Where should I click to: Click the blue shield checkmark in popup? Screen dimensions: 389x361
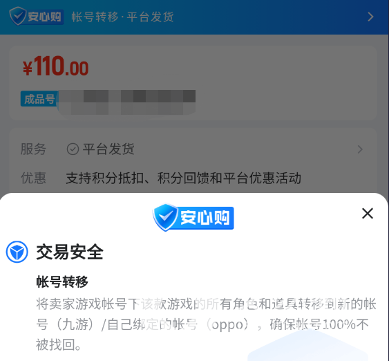165,217
